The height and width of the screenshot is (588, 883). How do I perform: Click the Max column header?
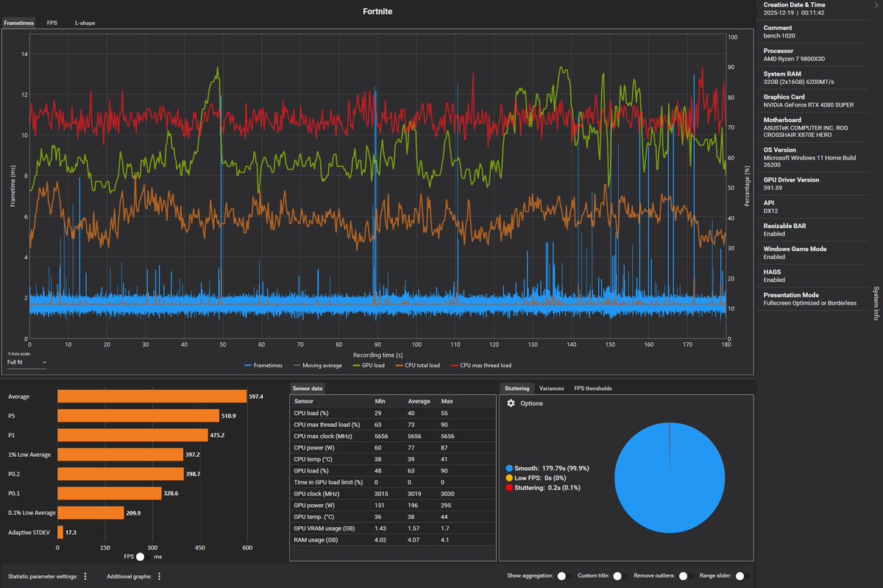(447, 401)
